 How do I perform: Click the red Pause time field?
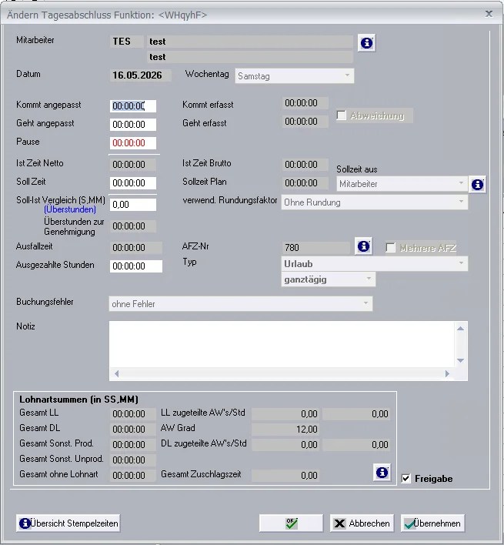[133, 143]
